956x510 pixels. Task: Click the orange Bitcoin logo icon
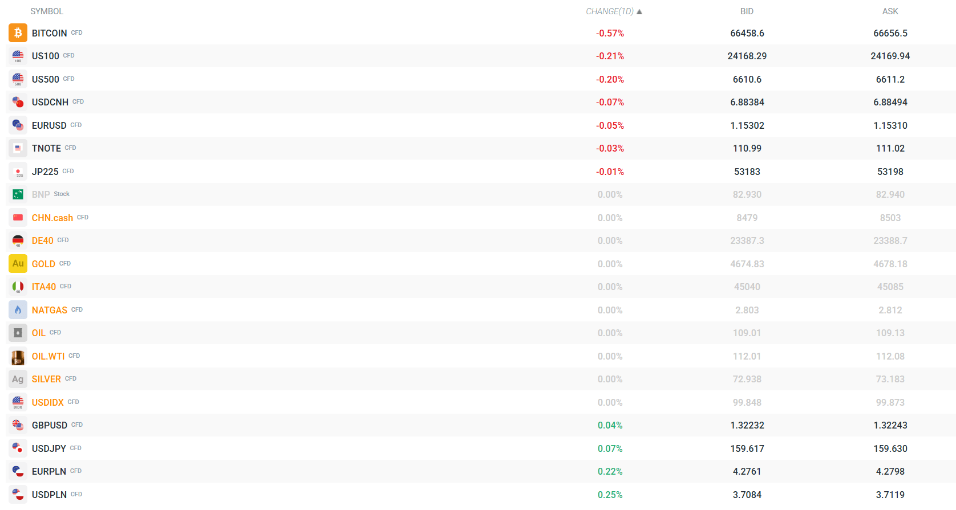[18, 33]
